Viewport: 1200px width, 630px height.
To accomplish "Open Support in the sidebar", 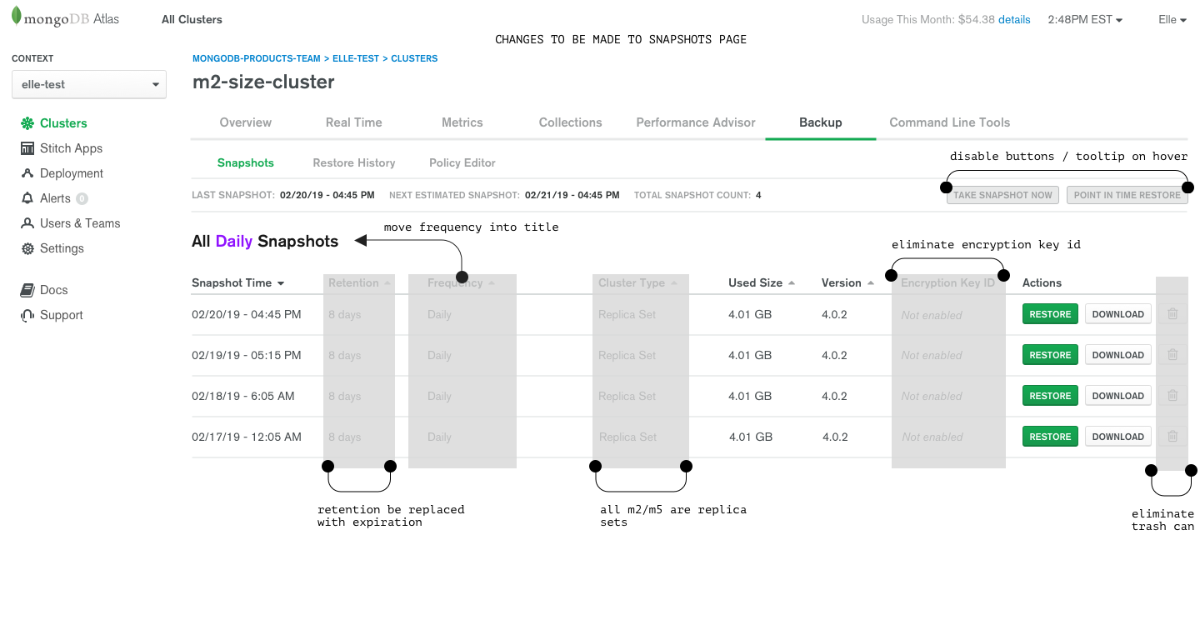I will click(62, 315).
